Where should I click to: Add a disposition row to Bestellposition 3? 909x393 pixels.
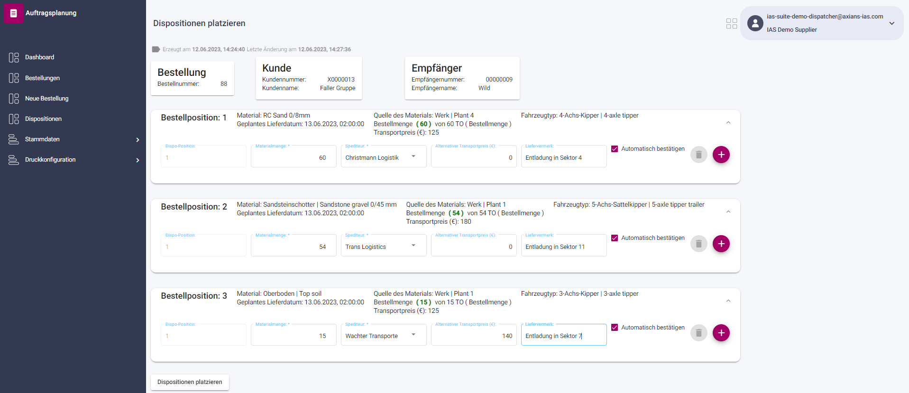point(721,333)
